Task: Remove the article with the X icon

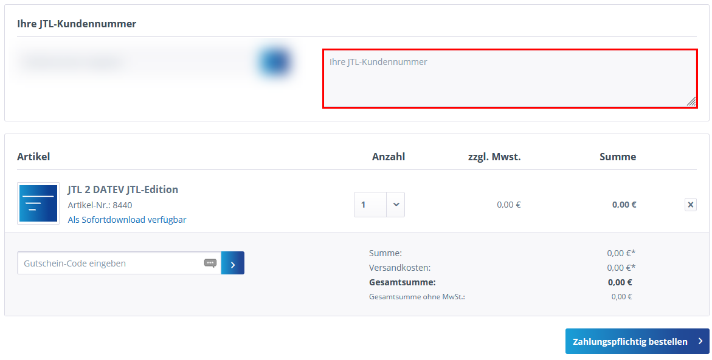Action: [x=691, y=205]
